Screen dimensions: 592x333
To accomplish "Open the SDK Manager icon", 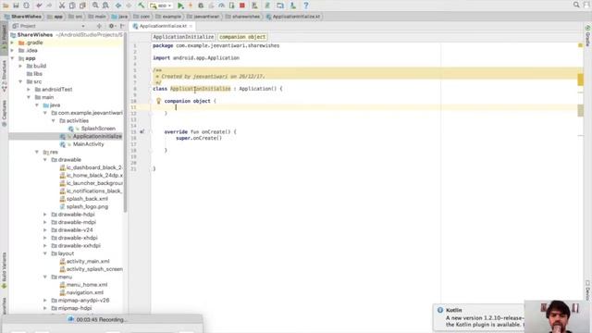I will [293, 6].
